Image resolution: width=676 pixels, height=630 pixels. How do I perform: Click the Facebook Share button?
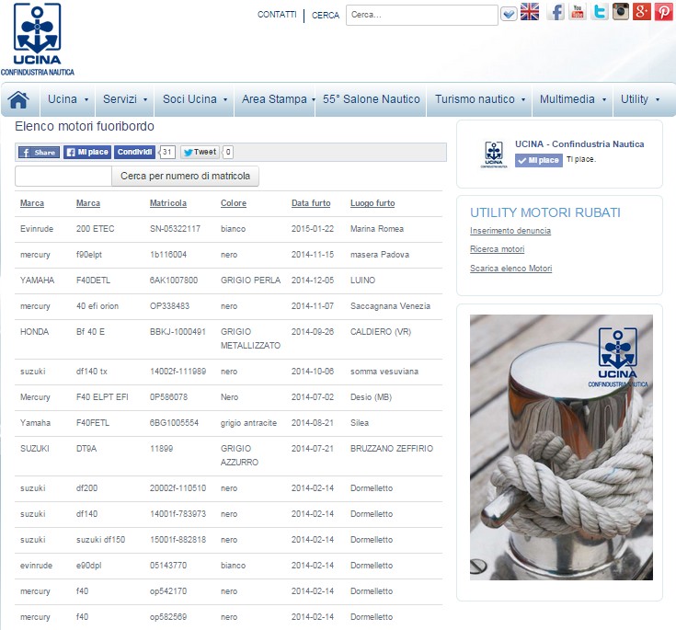pyautogui.click(x=40, y=153)
